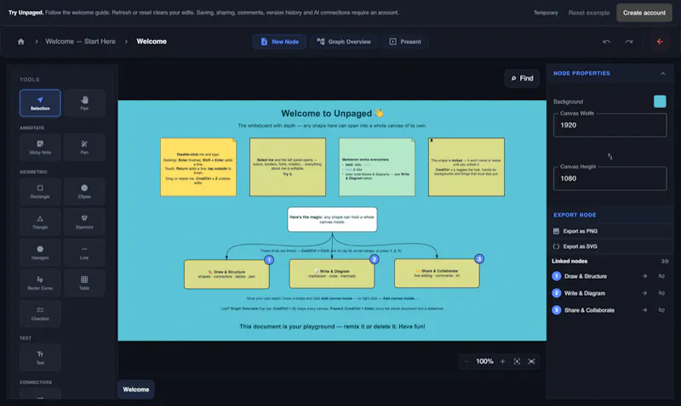The height and width of the screenshot is (406, 681).
Task: Click the fit-to-screen zoom icon
Action: 517,361
